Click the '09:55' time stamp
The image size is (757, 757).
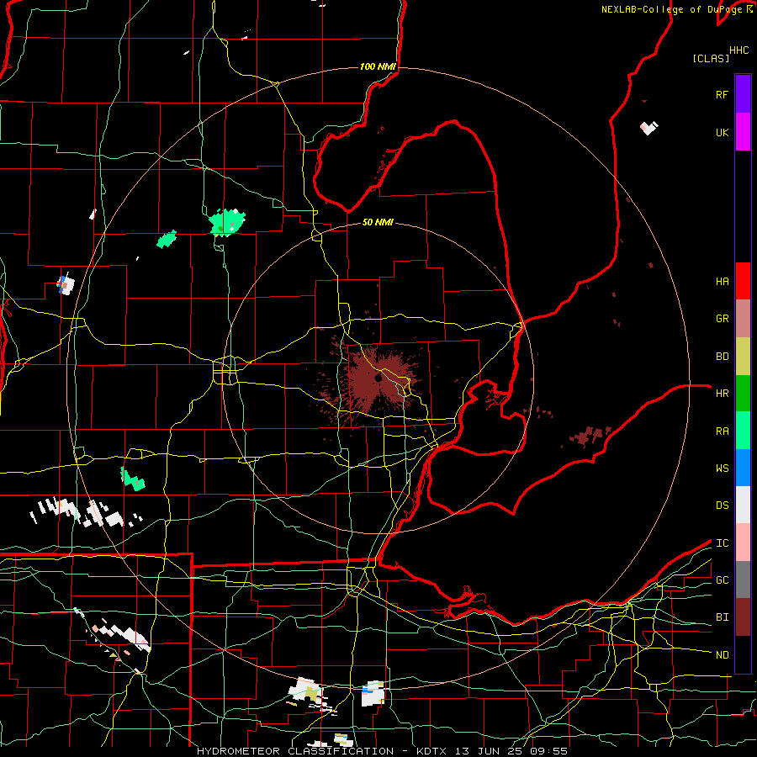(x=551, y=751)
